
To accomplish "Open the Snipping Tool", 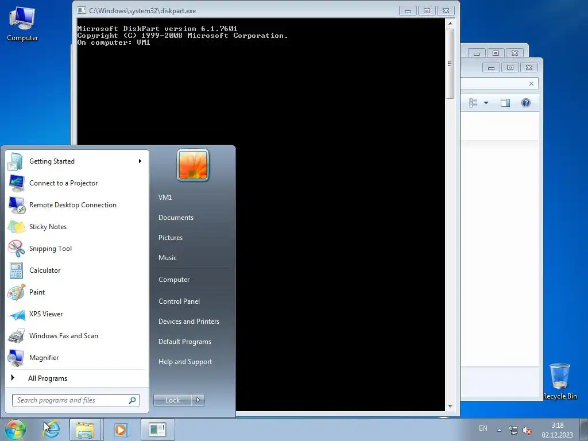I will click(77, 248).
